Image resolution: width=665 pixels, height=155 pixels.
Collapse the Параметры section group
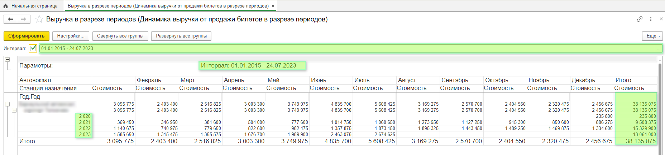point(7,60)
